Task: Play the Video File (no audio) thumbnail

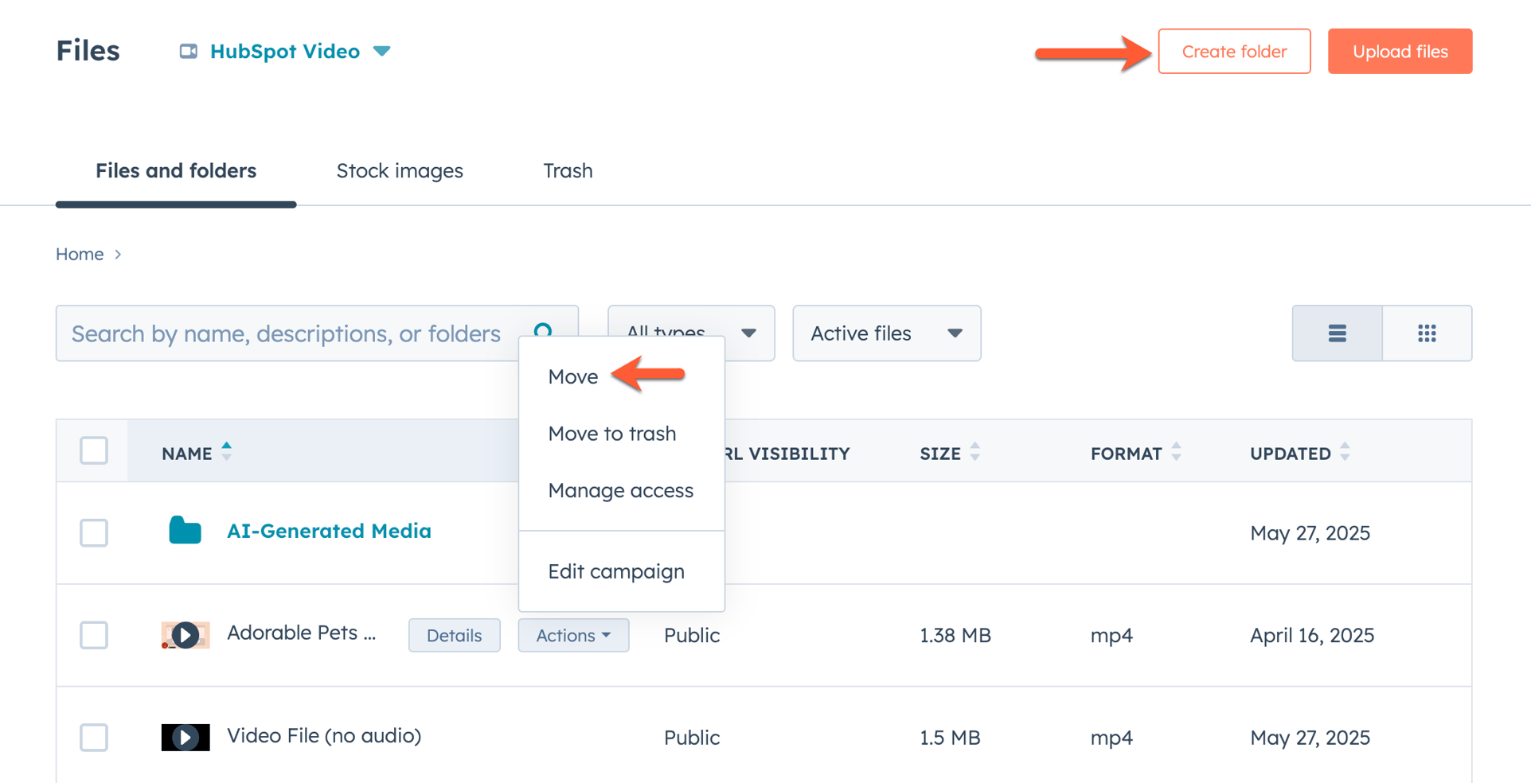Action: point(185,737)
